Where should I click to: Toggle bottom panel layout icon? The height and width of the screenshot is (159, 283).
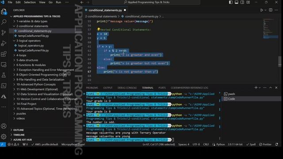coord(237,2)
